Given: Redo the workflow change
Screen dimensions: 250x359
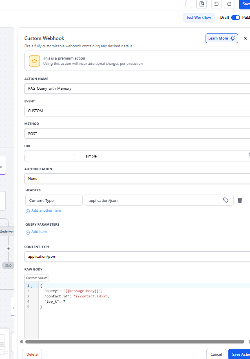Looking at the screenshot, I should (x=229, y=4).
